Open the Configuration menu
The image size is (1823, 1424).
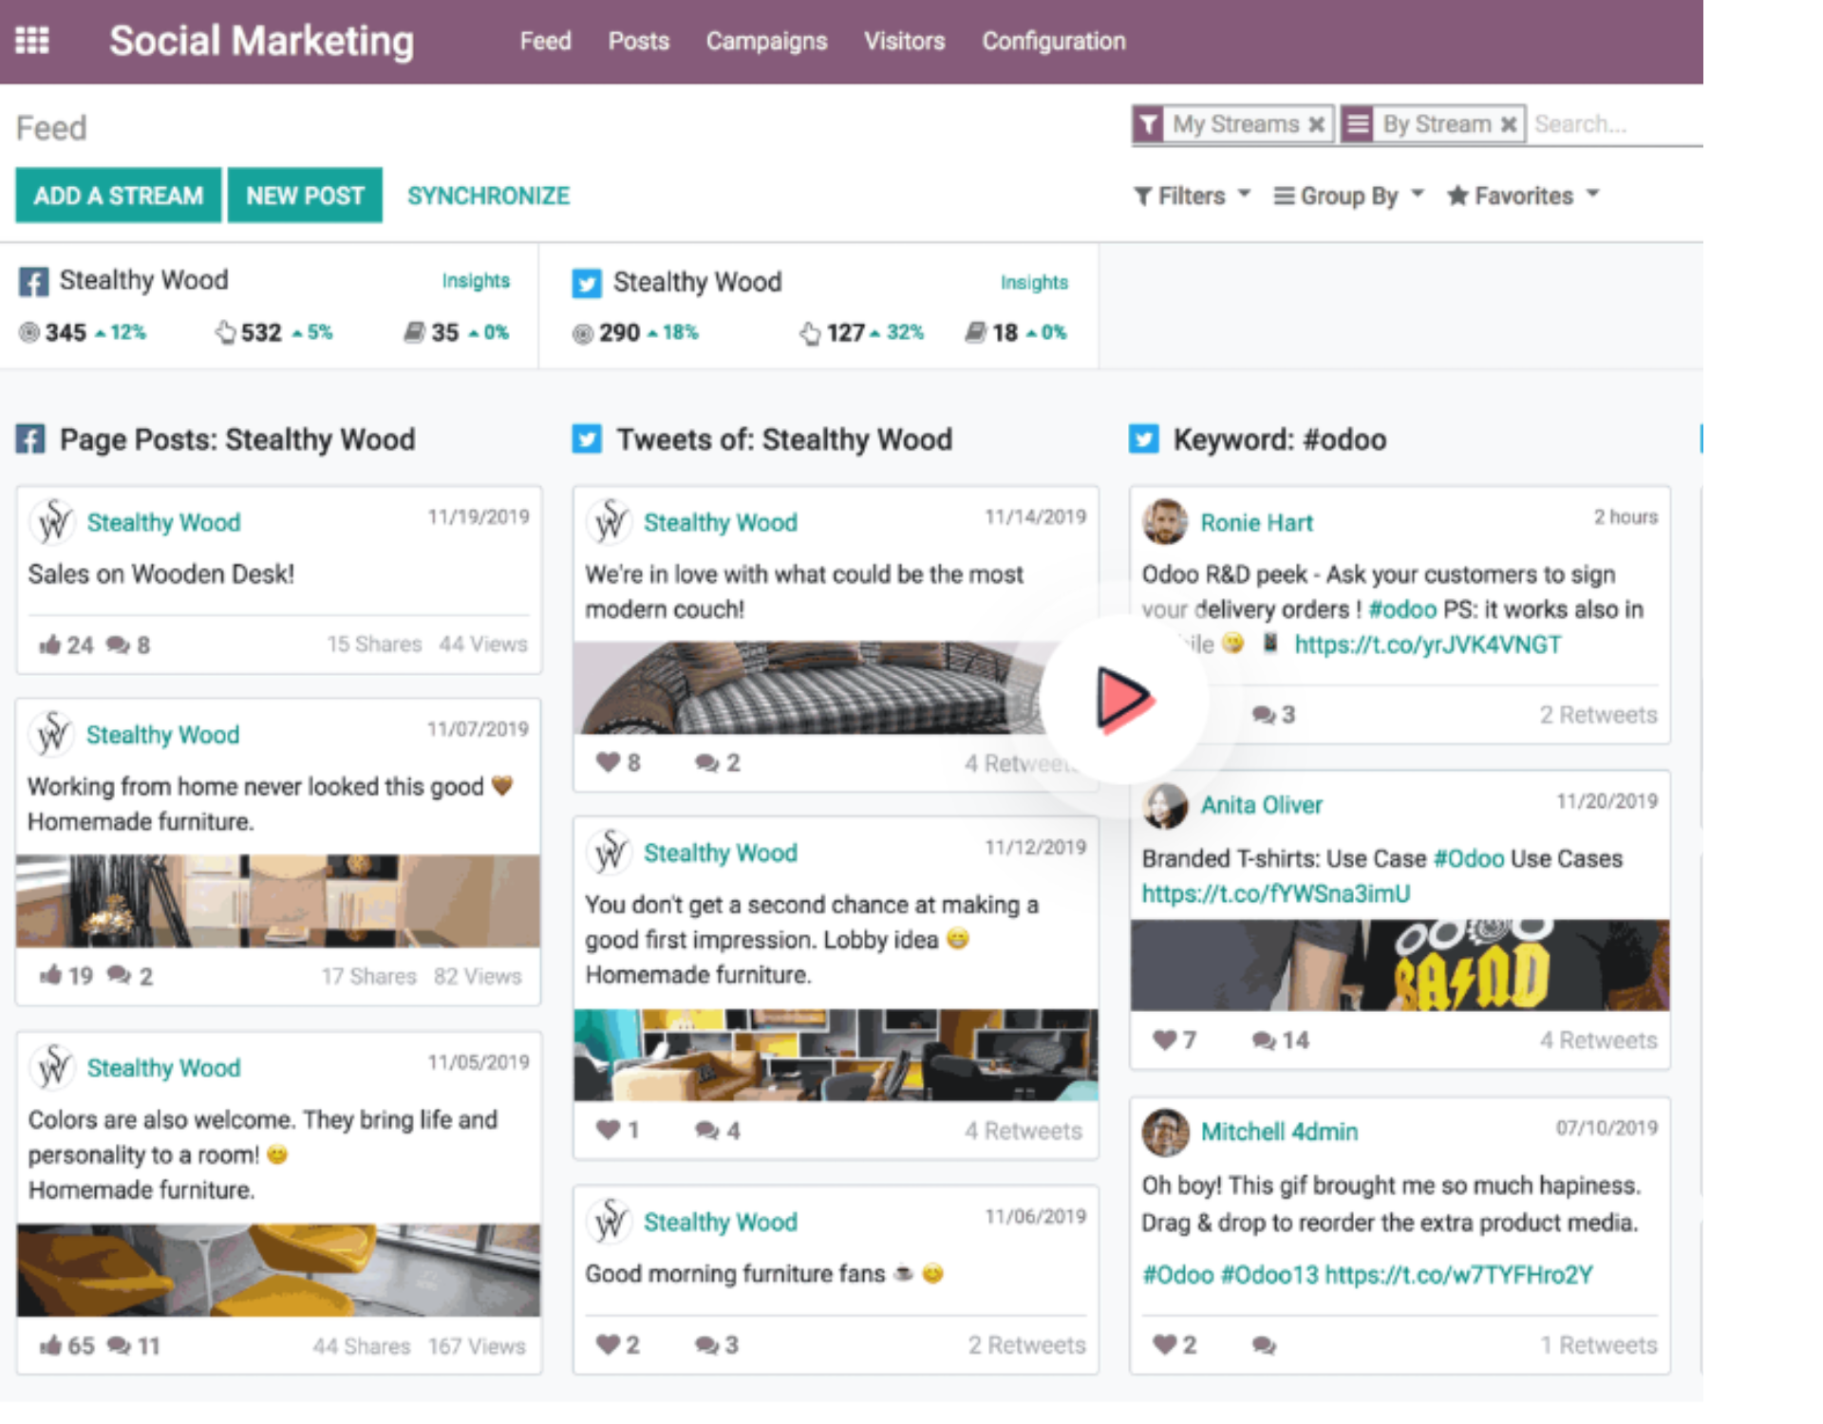click(1053, 41)
